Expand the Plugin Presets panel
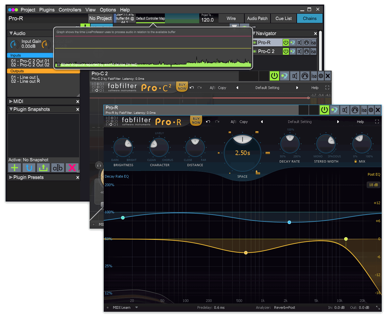Screen dimensions: 386x316 click(x=11, y=178)
